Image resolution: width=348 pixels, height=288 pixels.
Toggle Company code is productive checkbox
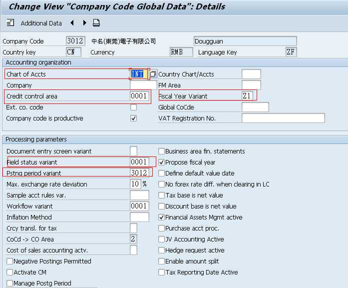133,118
